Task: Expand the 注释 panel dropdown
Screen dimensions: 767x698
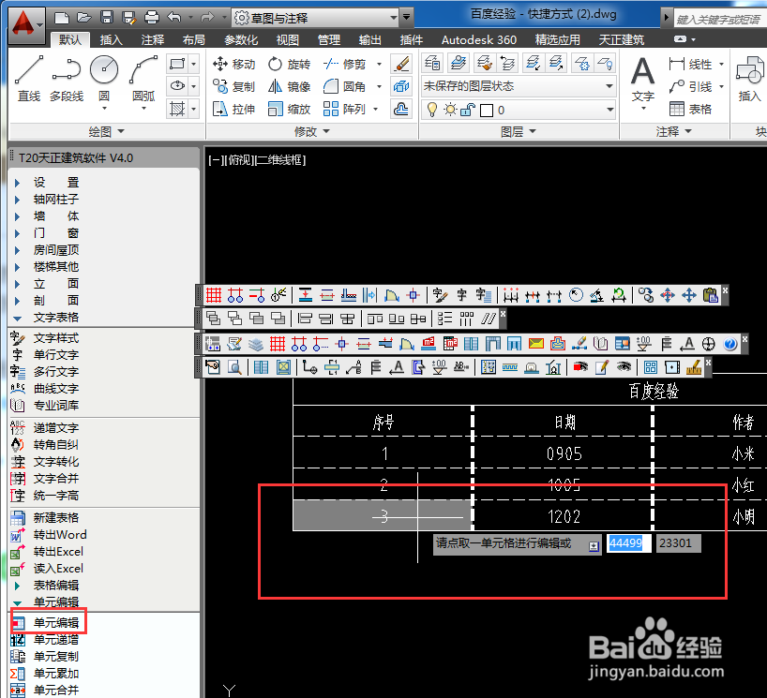Action: pyautogui.click(x=673, y=131)
